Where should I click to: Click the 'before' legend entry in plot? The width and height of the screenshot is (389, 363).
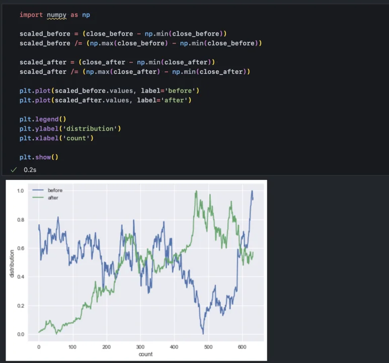(x=55, y=191)
